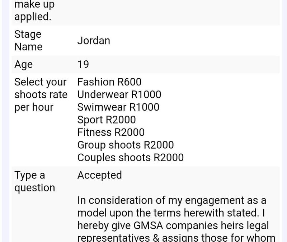Click the Accepted answer text
The width and height of the screenshot is (287, 242).
pos(100,175)
